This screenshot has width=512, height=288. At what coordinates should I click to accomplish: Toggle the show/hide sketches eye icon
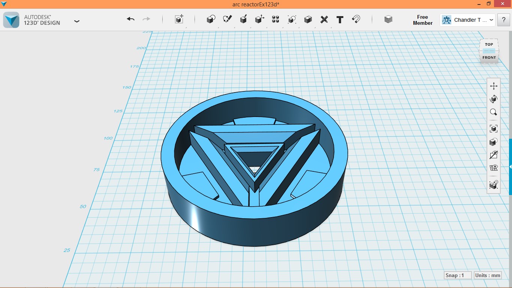[x=494, y=155]
